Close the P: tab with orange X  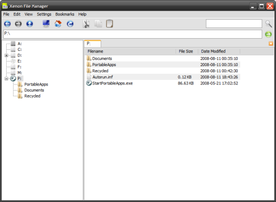pyautogui.click(x=271, y=44)
